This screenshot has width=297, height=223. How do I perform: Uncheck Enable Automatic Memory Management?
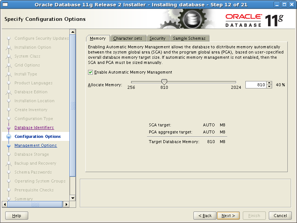click(x=90, y=72)
